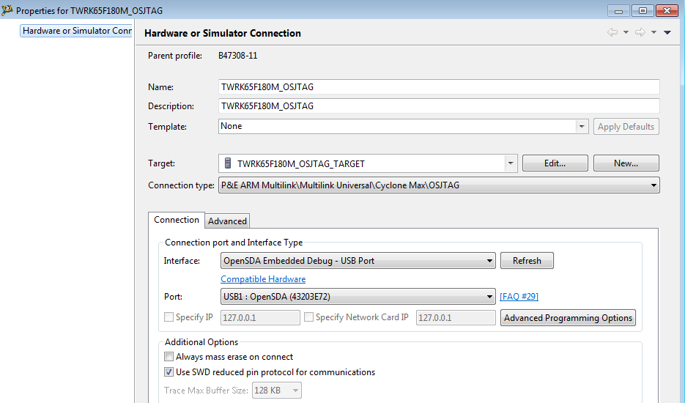Click the back navigation arrow icon
Image resolution: width=685 pixels, height=403 pixels.
612,32
